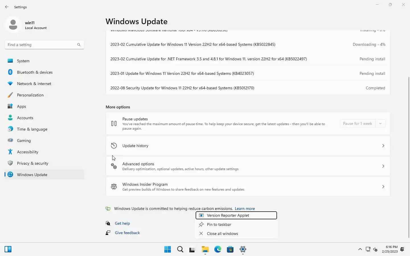
Task: Select Apps in the sidebar
Action: 44,106
